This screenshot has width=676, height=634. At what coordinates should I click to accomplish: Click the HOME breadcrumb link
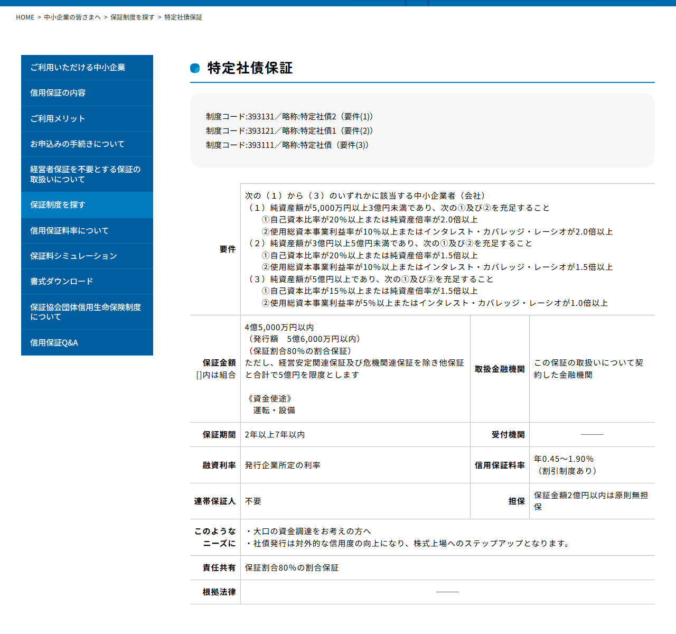tap(25, 17)
